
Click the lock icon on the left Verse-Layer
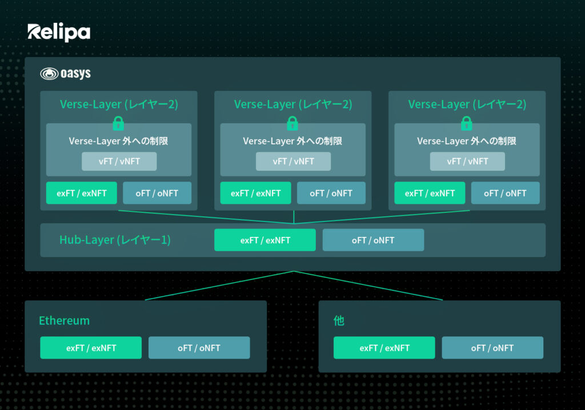coord(118,123)
